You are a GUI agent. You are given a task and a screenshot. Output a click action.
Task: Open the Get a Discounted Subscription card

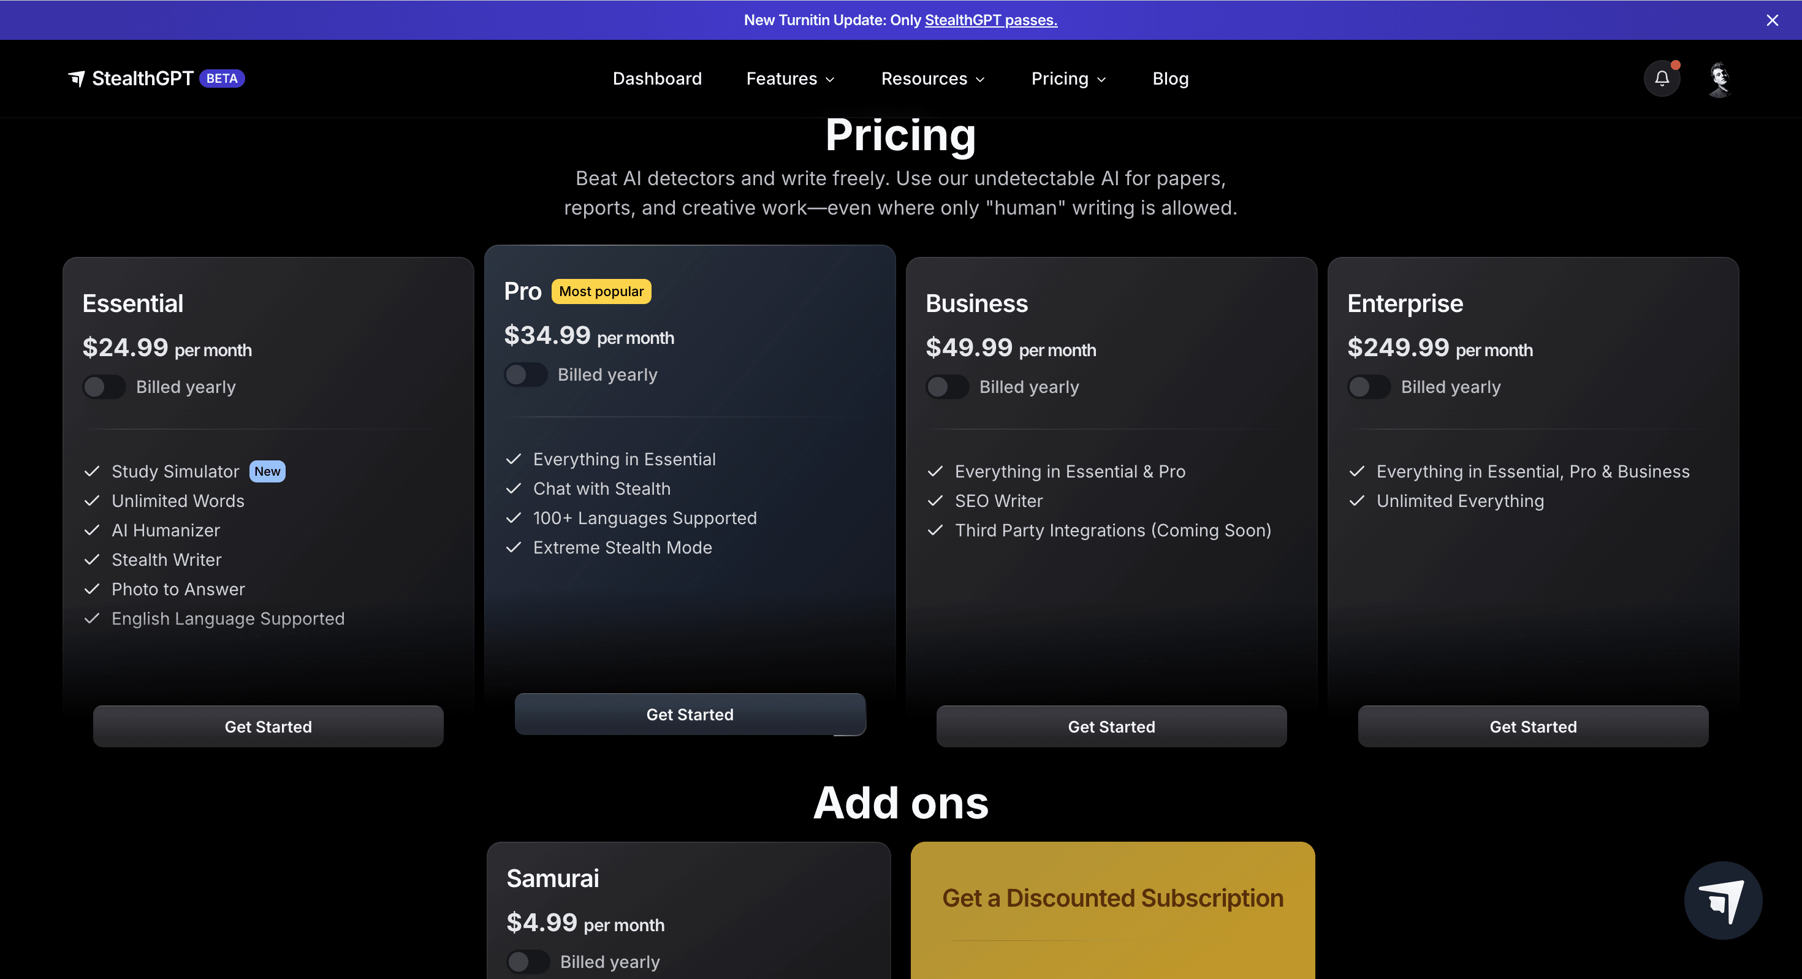pos(1112,898)
